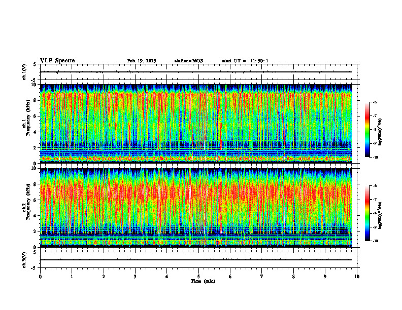Click the "-10" label on ch.1 color scale

(375, 158)
